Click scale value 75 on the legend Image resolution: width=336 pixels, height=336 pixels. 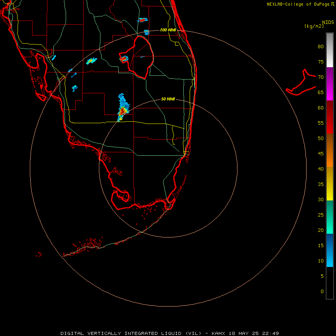point(321,62)
